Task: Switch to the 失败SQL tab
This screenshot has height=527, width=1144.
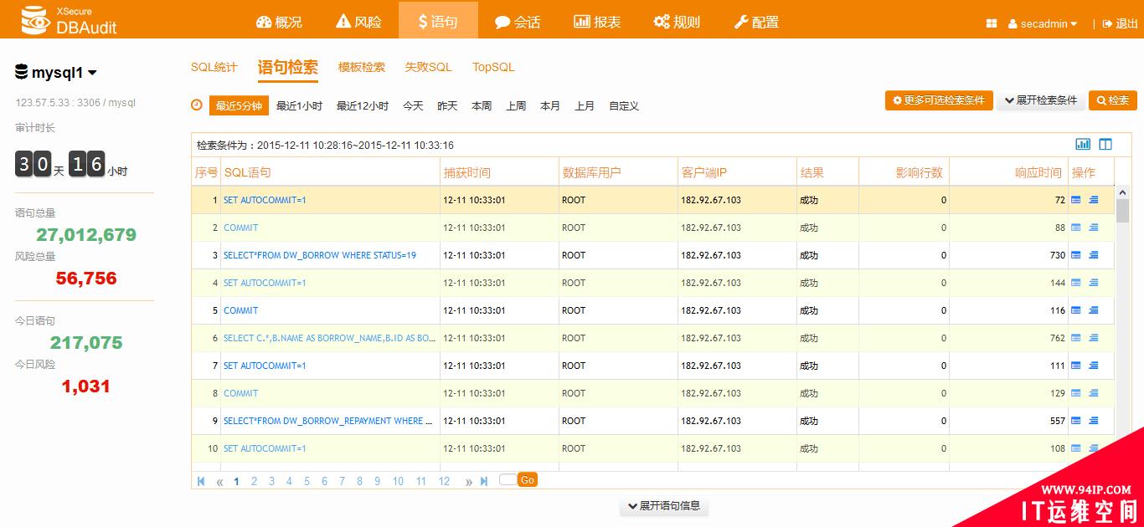Action: point(428,67)
